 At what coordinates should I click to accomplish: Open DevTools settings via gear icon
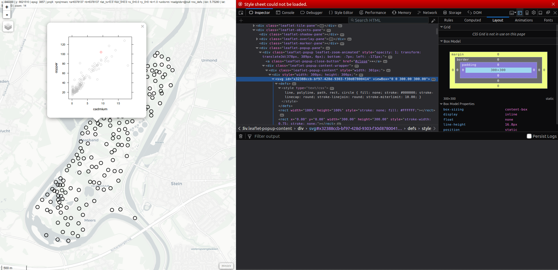point(534,12)
